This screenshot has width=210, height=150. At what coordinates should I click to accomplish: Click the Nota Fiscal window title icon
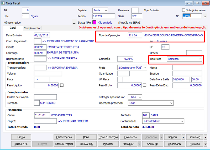[3, 3]
